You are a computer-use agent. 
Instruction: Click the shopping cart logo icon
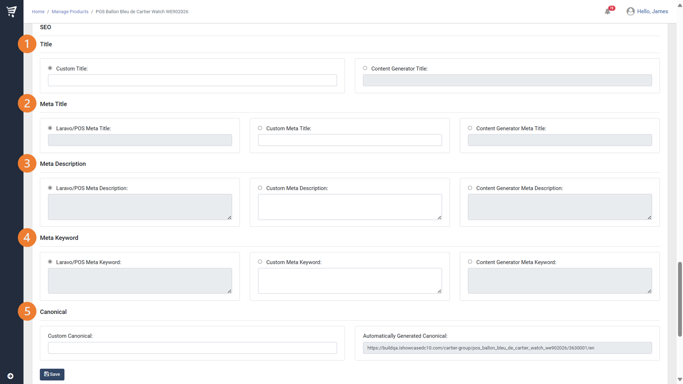click(12, 11)
